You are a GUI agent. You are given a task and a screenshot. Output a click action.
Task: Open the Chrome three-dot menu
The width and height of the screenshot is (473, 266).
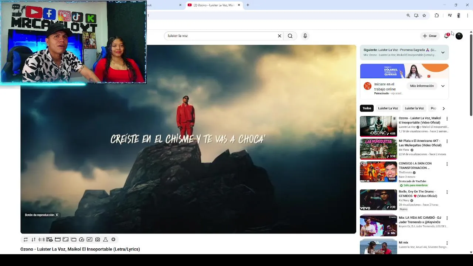click(467, 16)
